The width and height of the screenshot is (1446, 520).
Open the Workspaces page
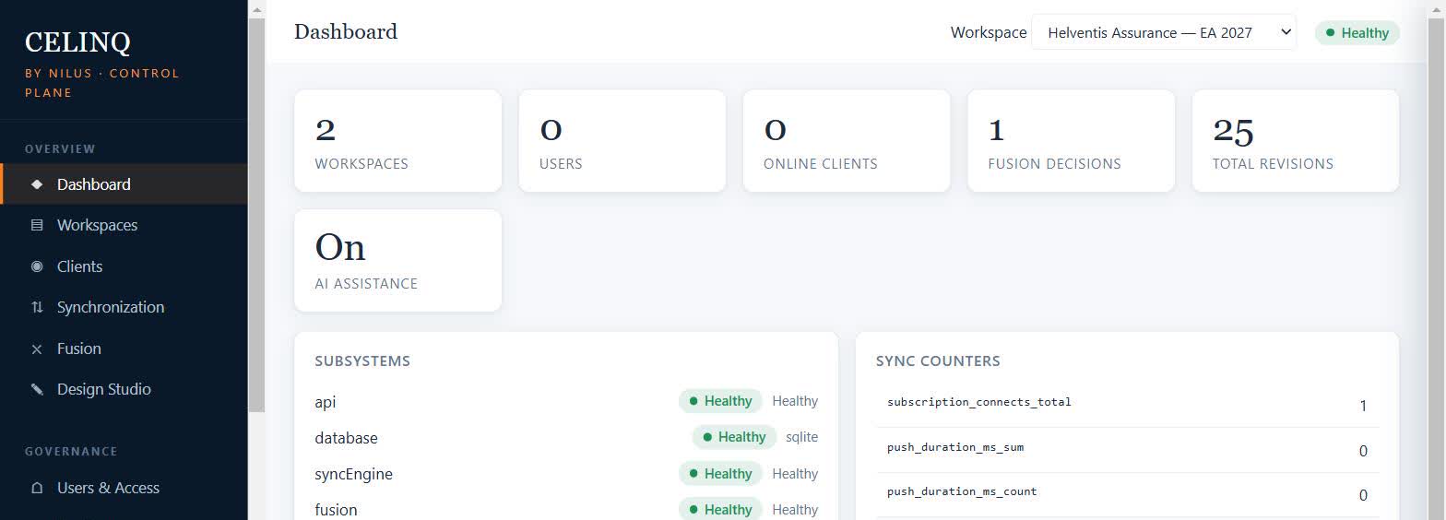(124, 225)
